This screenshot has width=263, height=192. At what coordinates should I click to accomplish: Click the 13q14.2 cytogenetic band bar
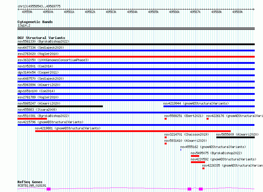136,29
